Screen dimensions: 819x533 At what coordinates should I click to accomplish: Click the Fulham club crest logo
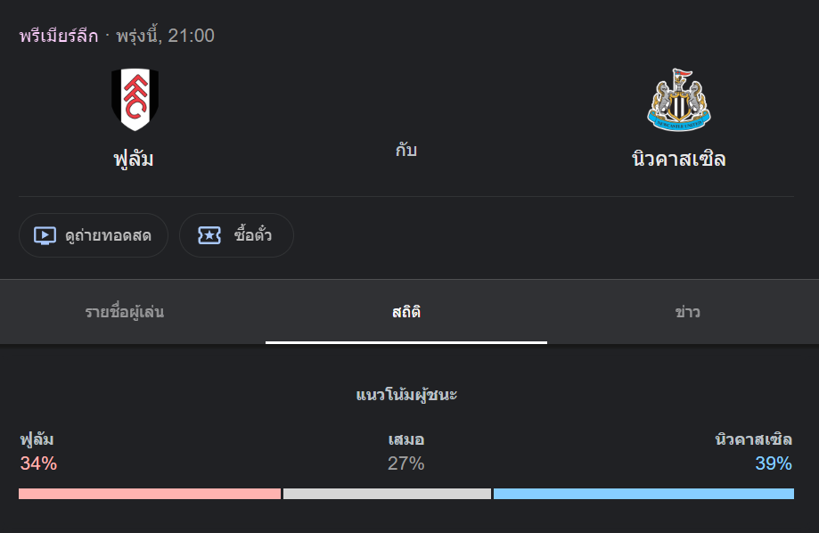[135, 99]
